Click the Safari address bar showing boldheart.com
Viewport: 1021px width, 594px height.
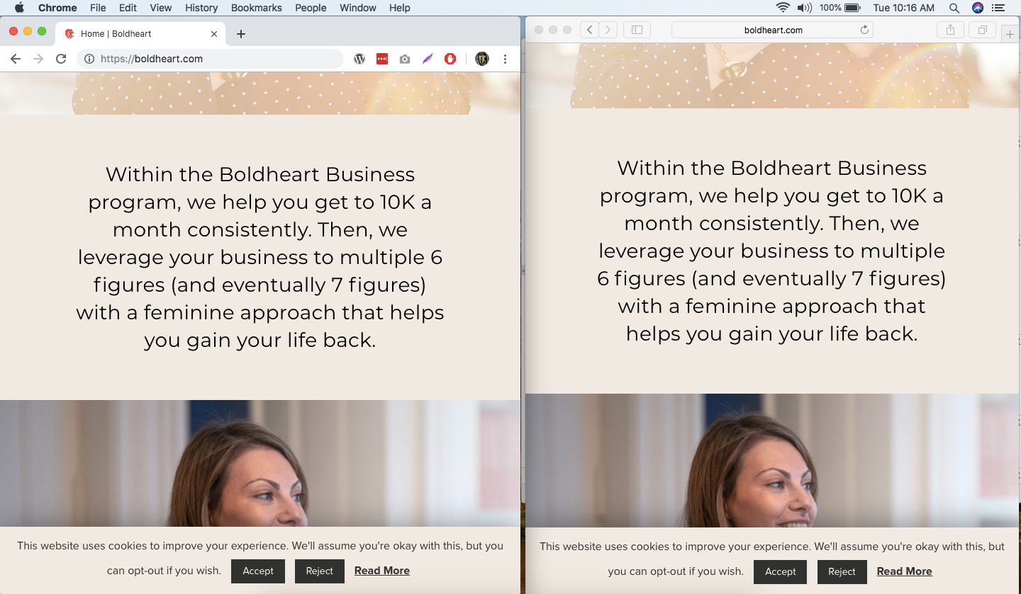click(773, 30)
